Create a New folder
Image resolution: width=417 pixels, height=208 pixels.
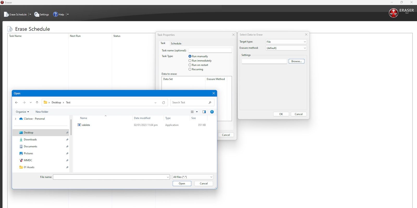pos(42,112)
